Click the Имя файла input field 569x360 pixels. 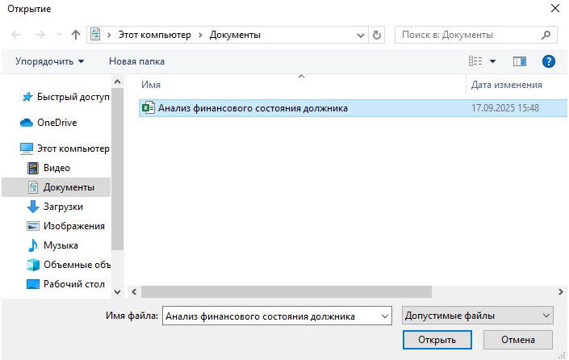pos(270,316)
